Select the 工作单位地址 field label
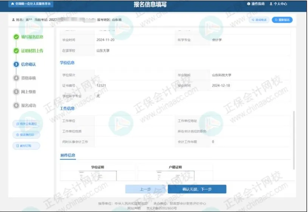 [187, 121]
